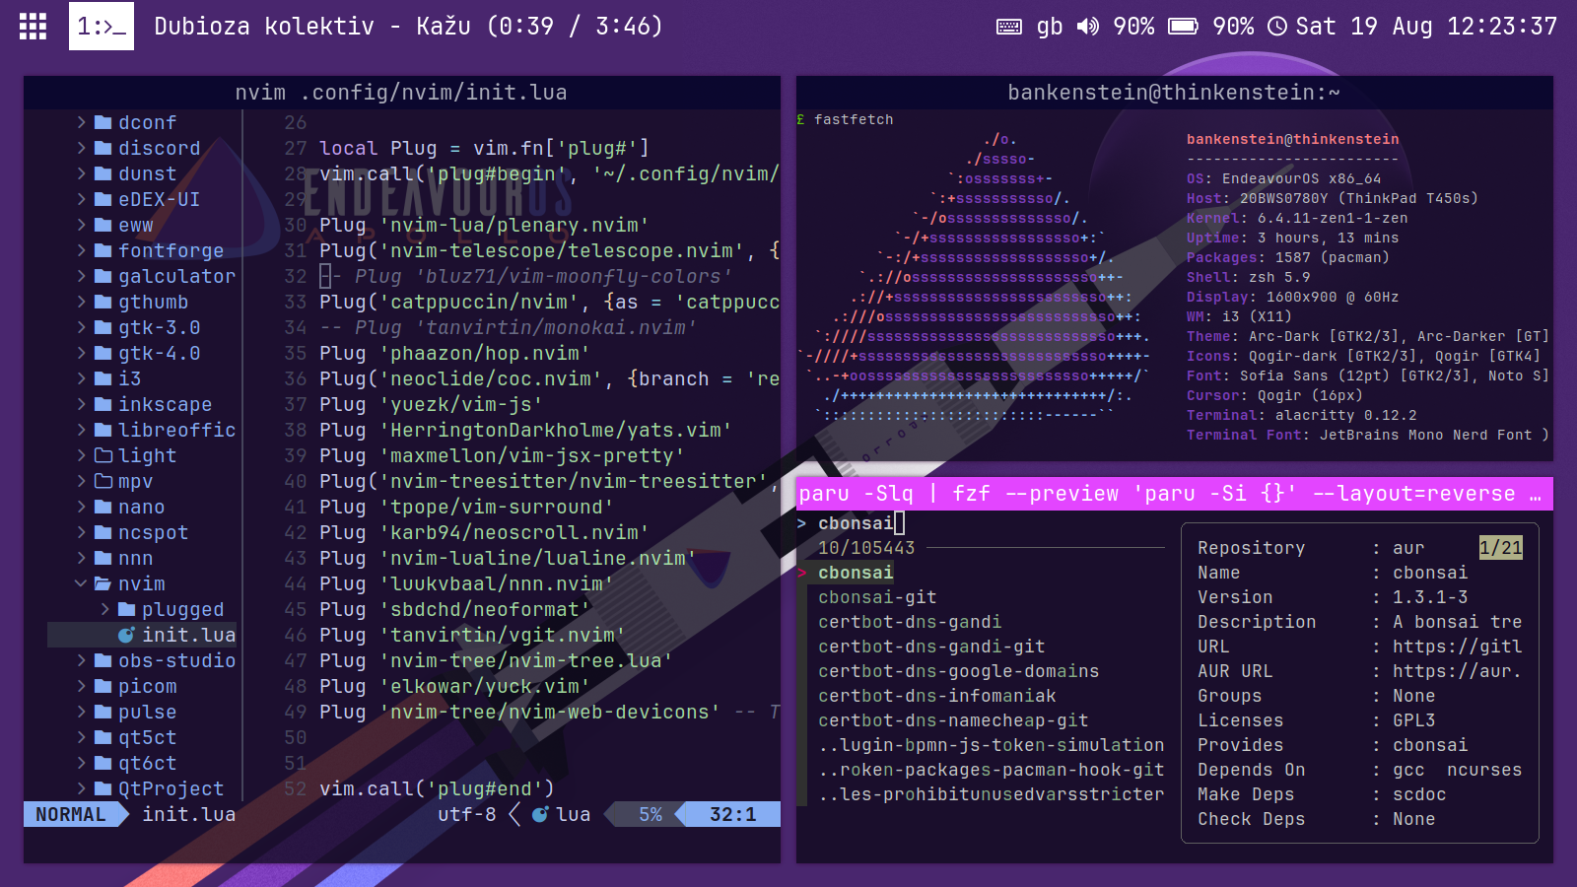Screen dimensions: 1577x887
Task: Expand the eww folder chevron
Action: tap(81, 225)
